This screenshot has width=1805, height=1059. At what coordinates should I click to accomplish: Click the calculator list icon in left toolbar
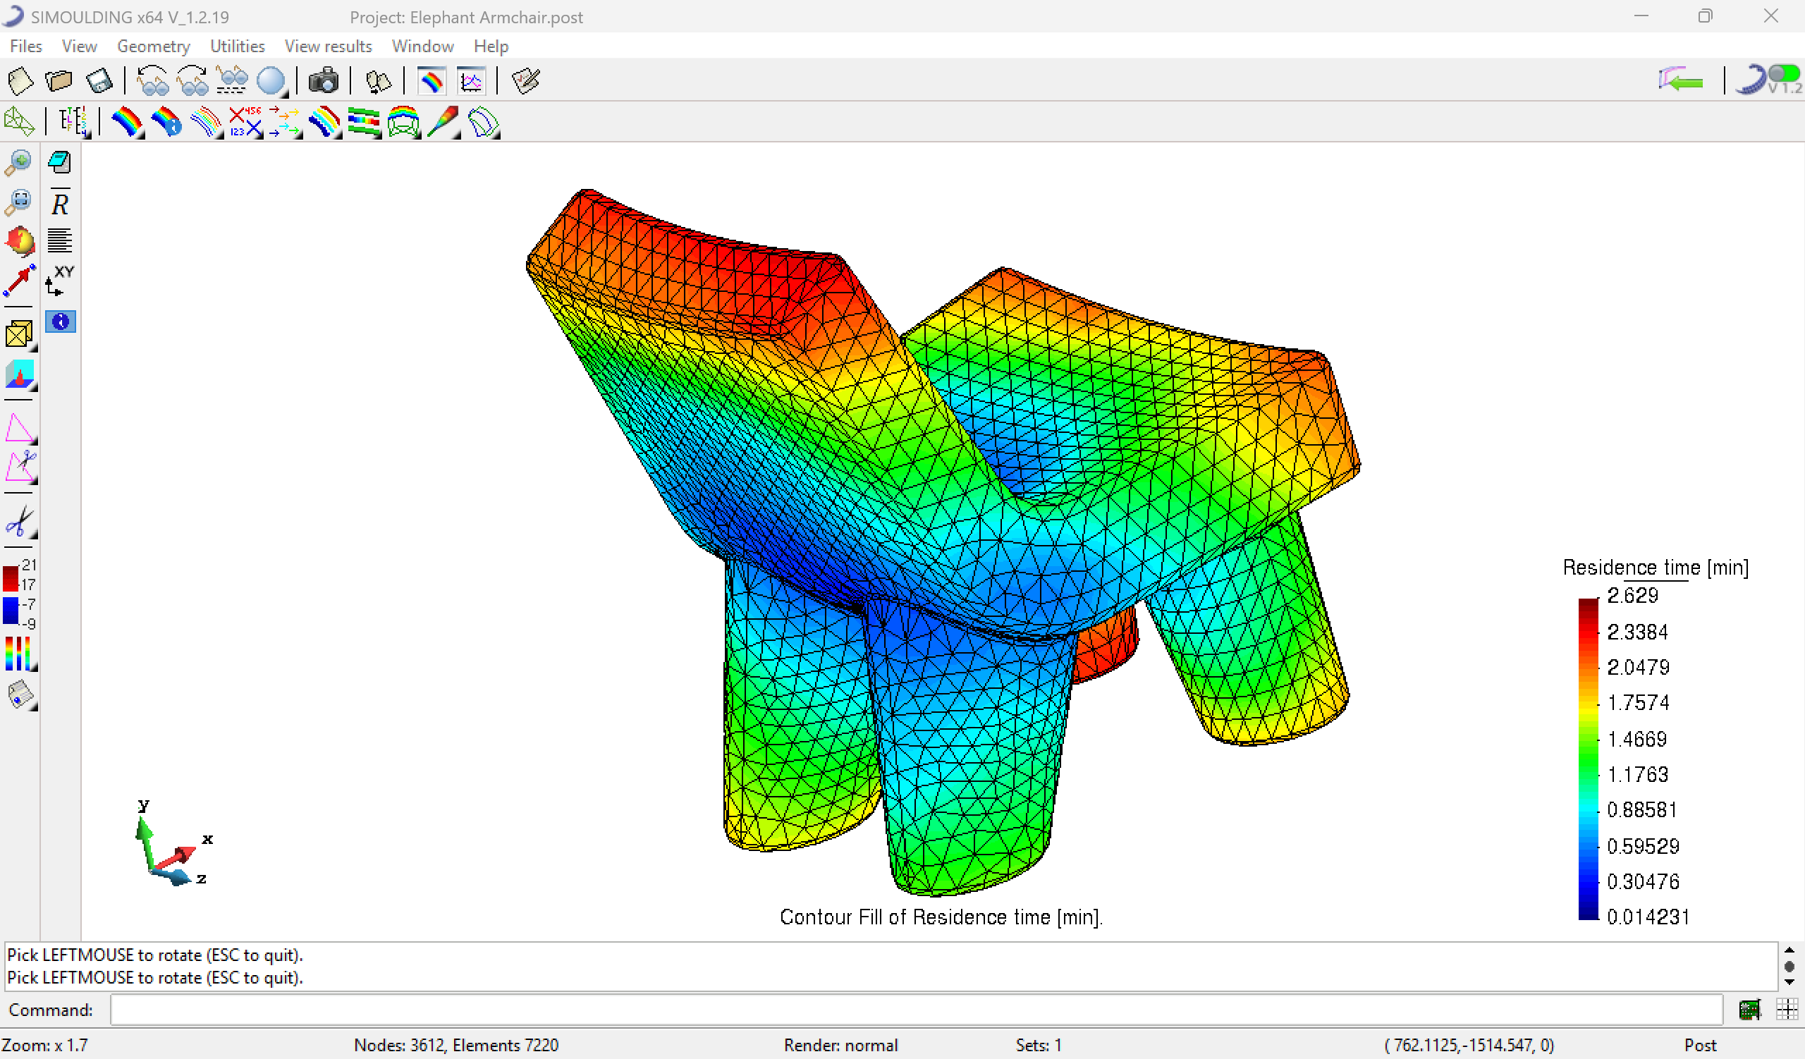(x=60, y=163)
